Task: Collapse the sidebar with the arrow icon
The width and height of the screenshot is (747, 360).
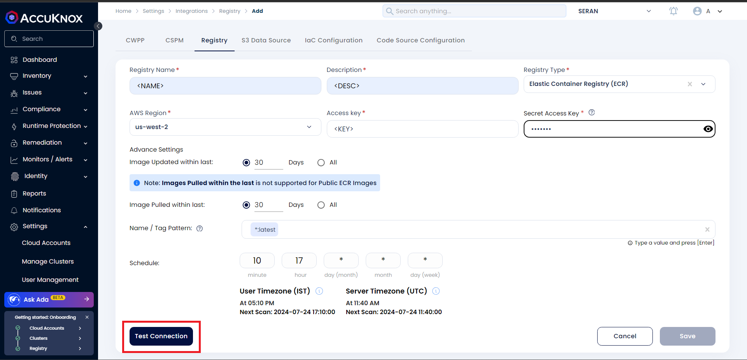Action: click(x=98, y=26)
